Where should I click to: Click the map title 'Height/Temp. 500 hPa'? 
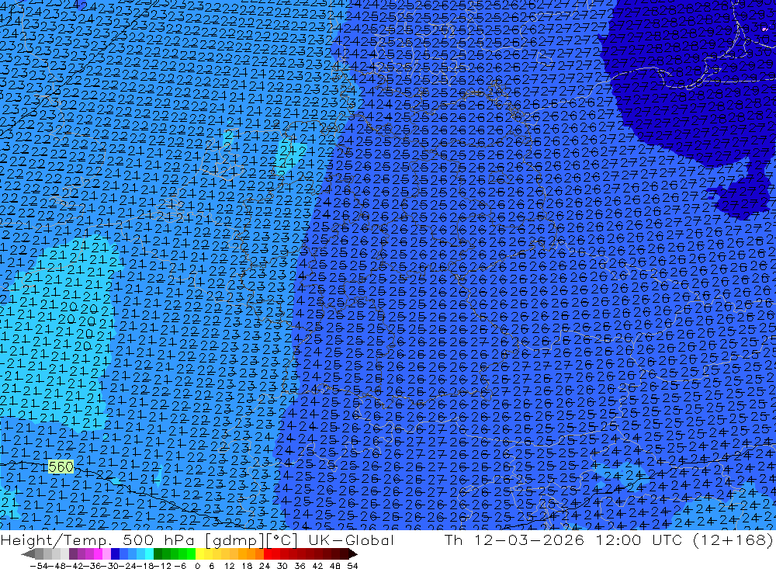(99, 540)
